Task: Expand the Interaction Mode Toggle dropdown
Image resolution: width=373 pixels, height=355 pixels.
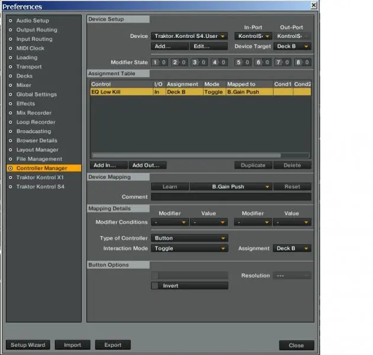Action: point(189,248)
